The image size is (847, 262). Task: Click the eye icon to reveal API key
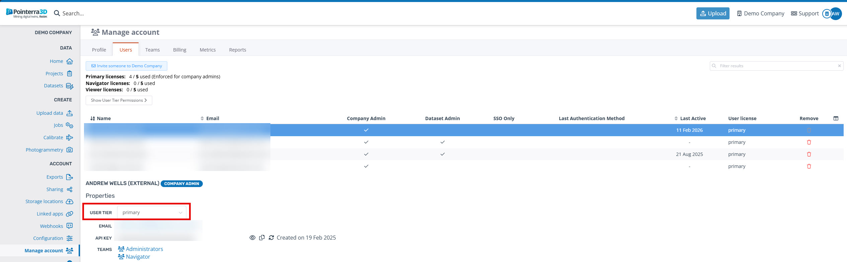pyautogui.click(x=252, y=238)
